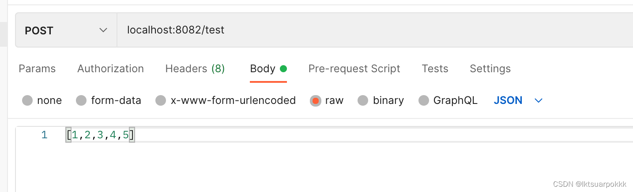
Task: Select the GraphQL body type
Action: point(423,101)
